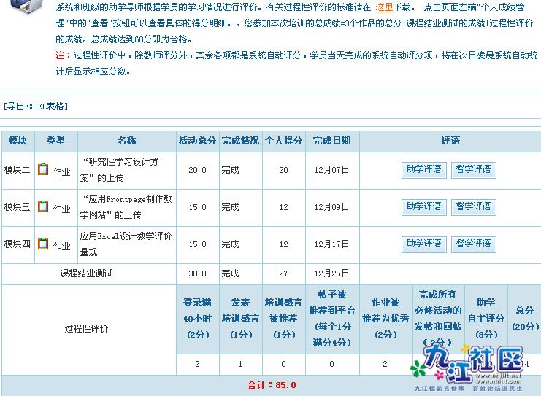
Task: Select "研究性学习设计方案"的上传 assignment name
Action: [120, 170]
